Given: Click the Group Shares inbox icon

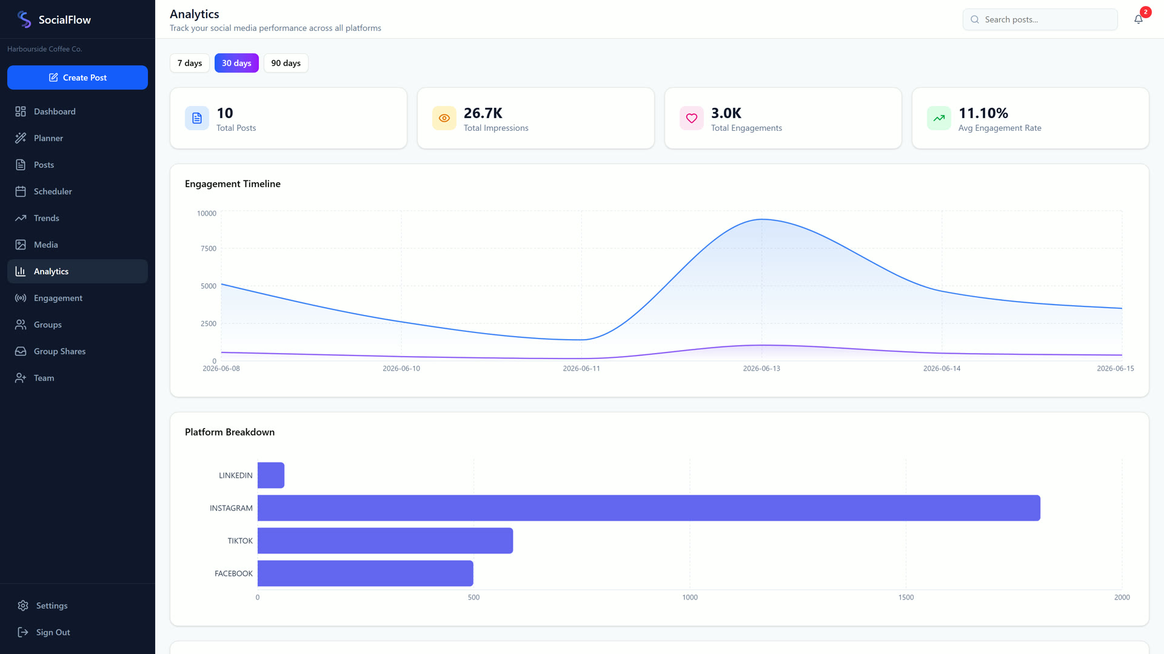Looking at the screenshot, I should (21, 351).
